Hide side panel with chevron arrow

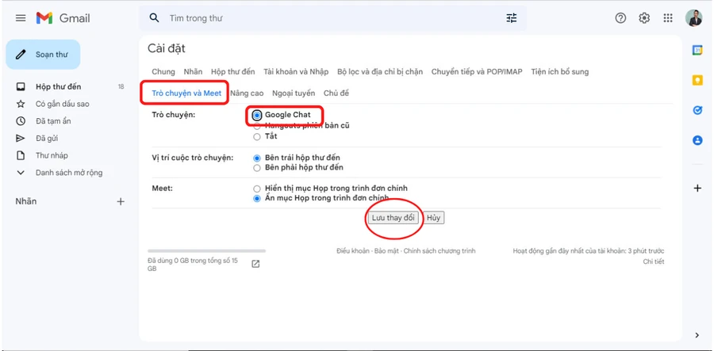pyautogui.click(x=697, y=335)
